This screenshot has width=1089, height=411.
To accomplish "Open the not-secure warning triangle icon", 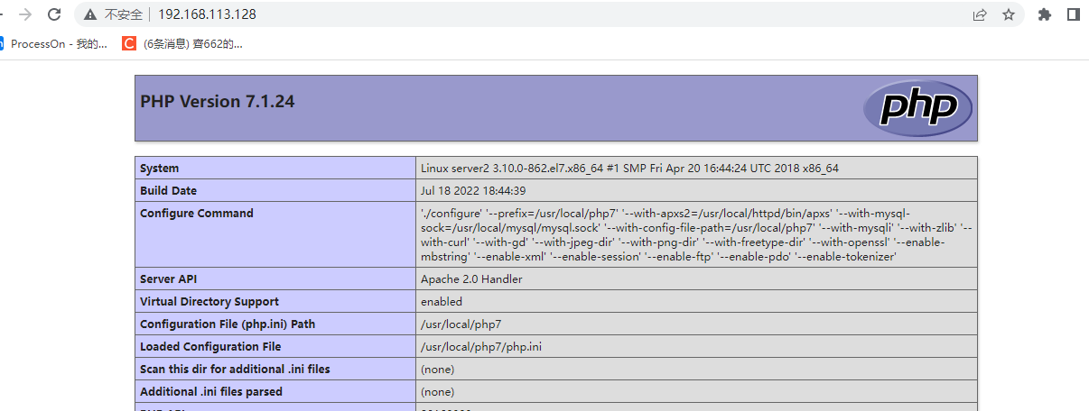I will [91, 14].
